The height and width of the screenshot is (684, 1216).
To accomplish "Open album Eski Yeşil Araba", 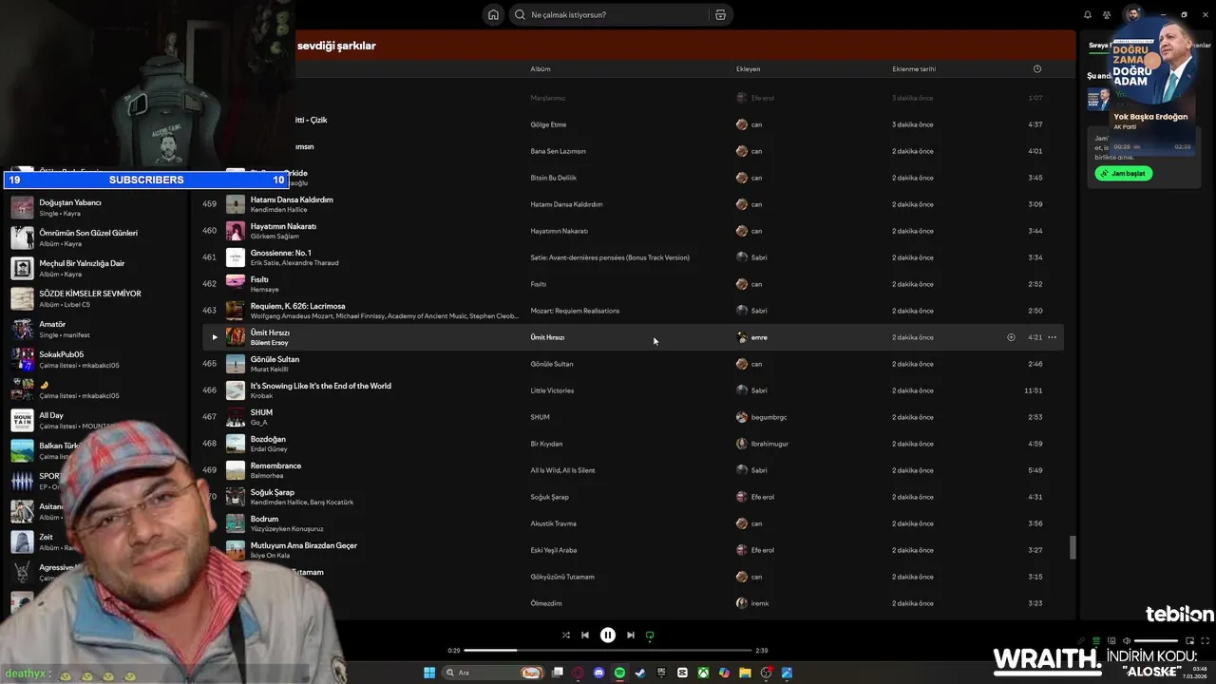I will 554,550.
